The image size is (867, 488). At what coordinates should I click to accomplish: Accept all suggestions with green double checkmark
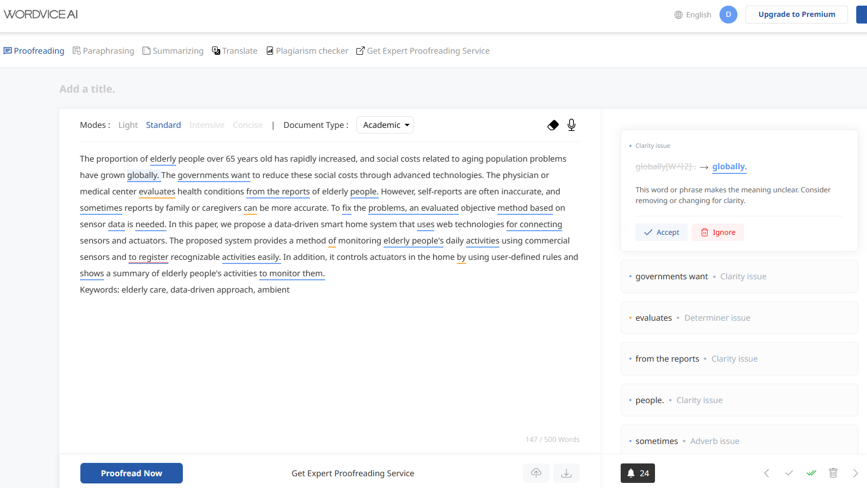pos(811,473)
